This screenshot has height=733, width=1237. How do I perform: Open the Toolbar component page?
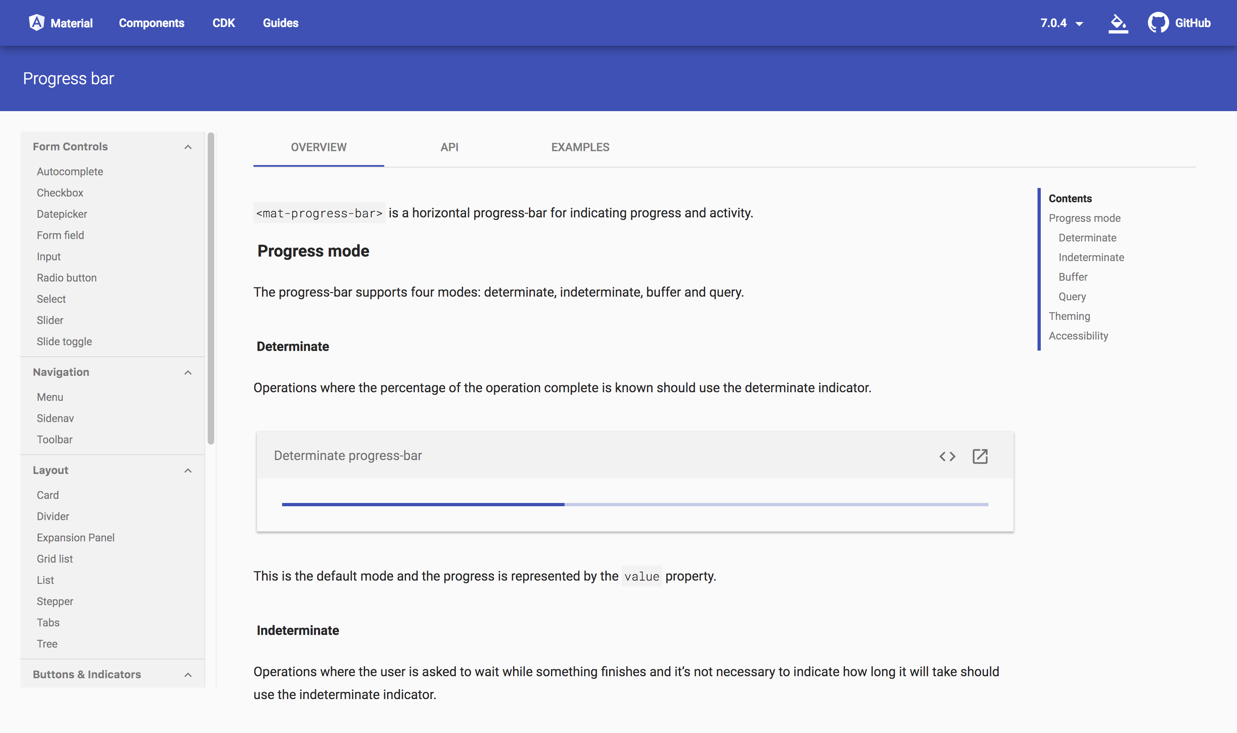pos(54,440)
